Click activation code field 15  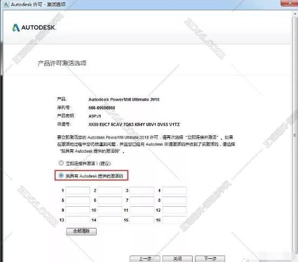coord(142,220)
